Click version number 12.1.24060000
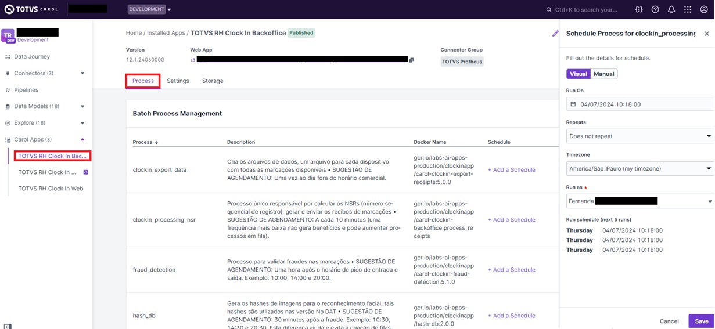 click(x=145, y=60)
